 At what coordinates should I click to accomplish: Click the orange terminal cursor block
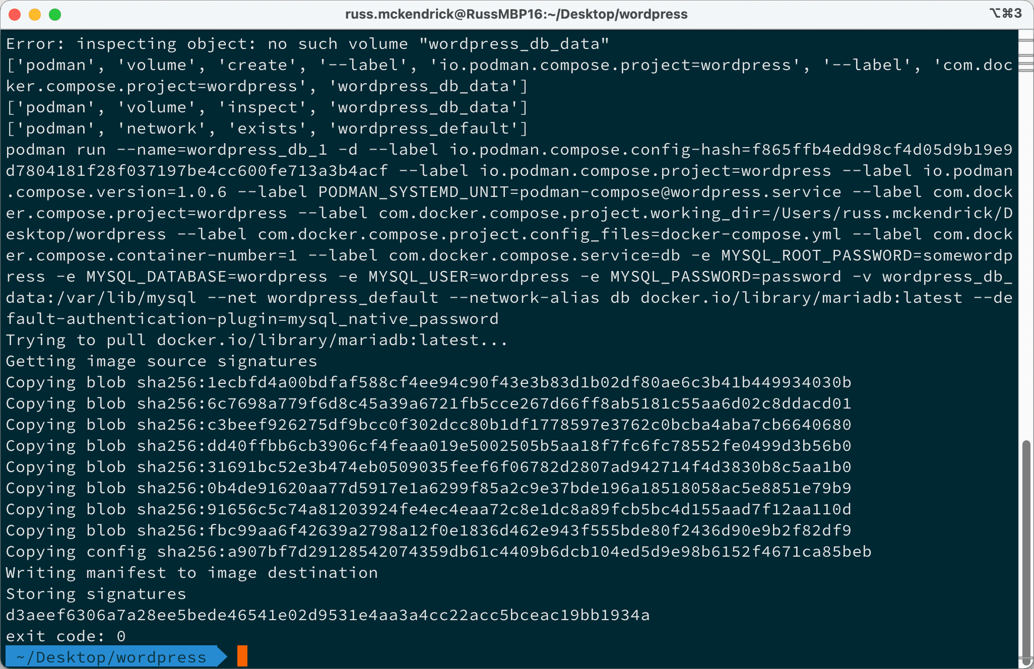tap(242, 656)
